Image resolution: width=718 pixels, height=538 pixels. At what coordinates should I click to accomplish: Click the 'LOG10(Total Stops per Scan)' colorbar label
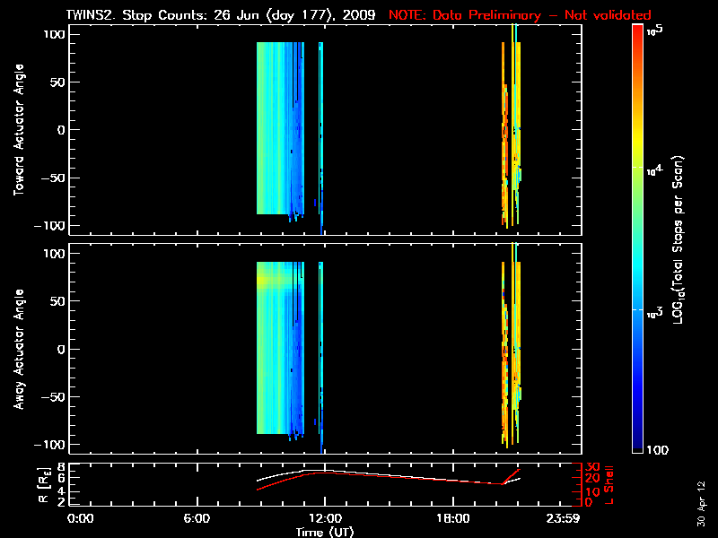coord(681,238)
